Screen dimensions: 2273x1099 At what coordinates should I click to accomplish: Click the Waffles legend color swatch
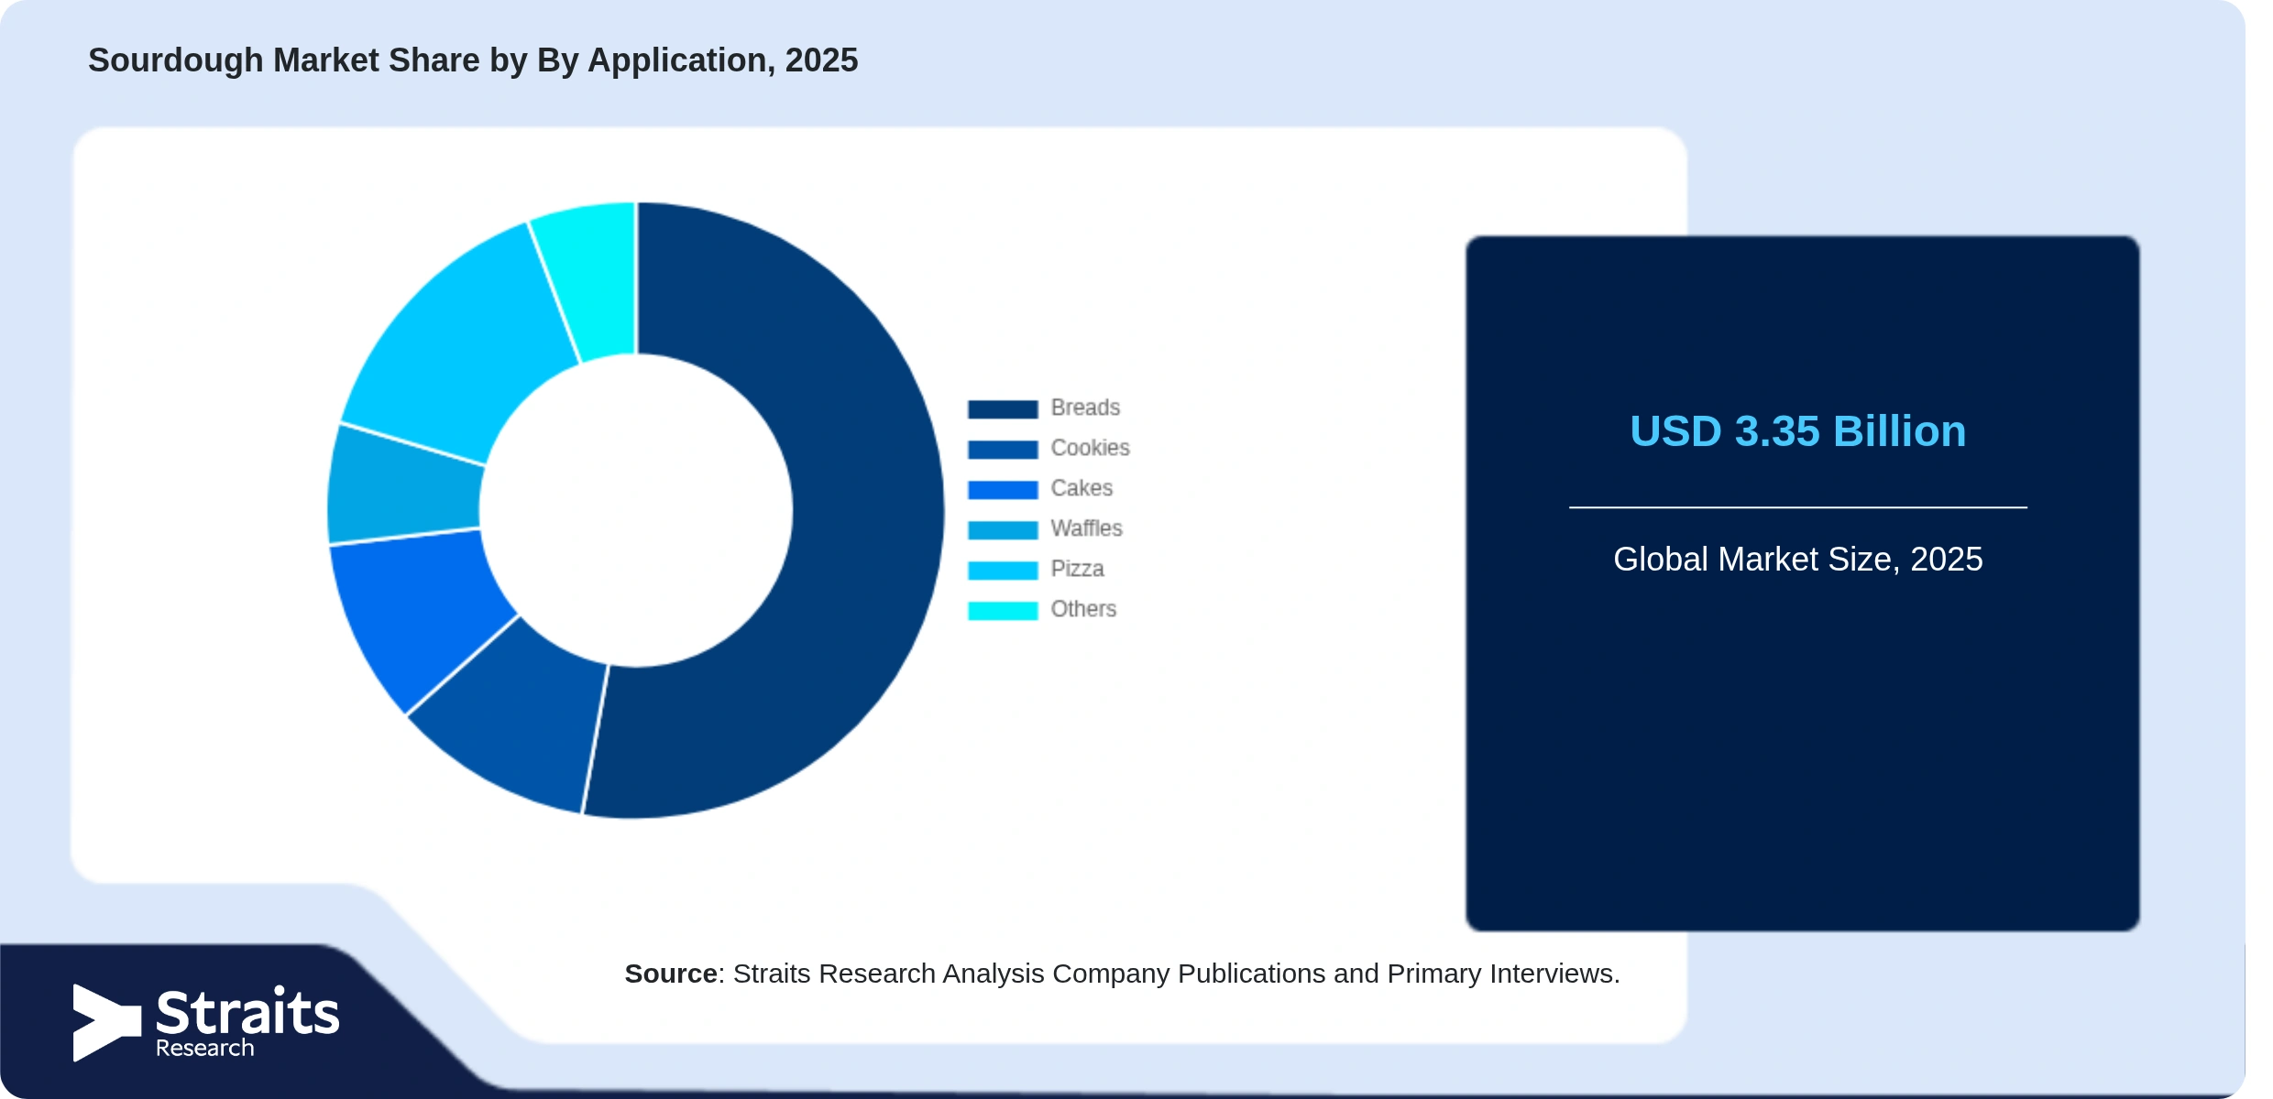[1003, 529]
